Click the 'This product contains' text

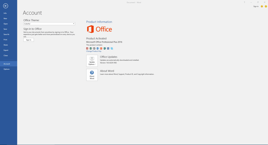[94, 45]
